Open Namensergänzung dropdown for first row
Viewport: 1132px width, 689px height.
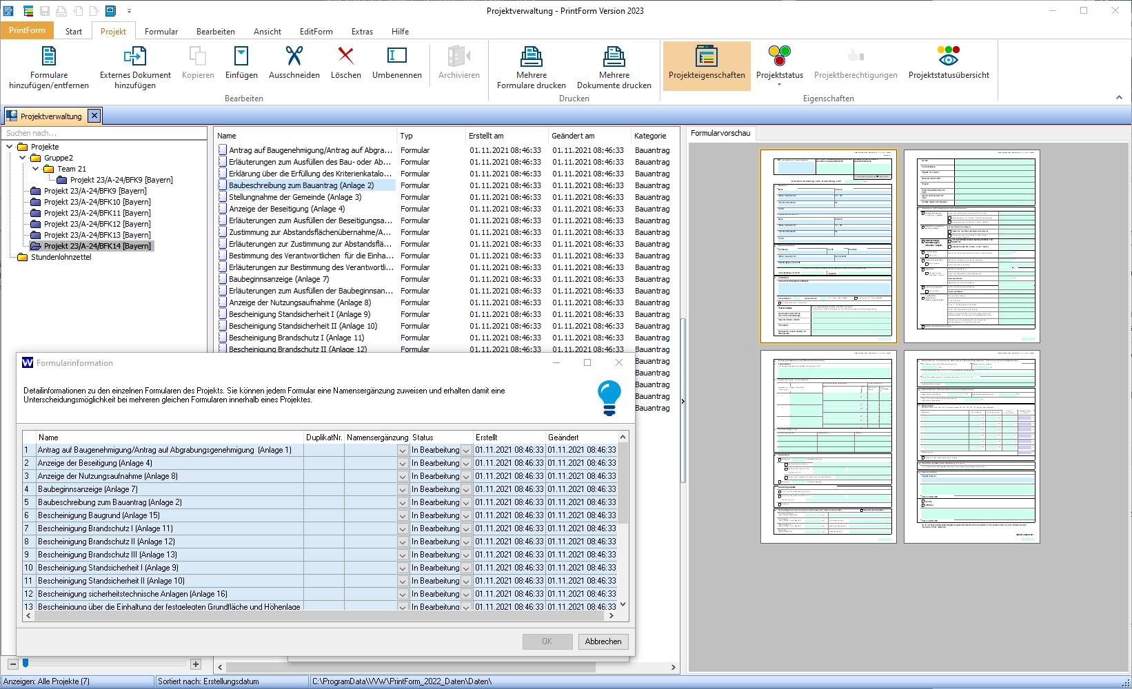[x=403, y=451]
